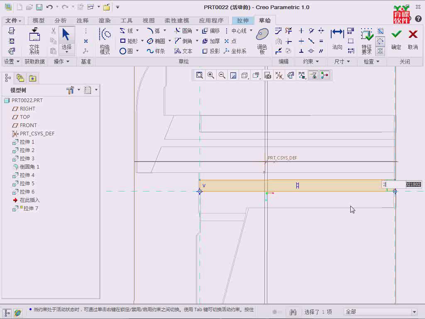Click the Cancel (取消) red X button

[x=413, y=39]
